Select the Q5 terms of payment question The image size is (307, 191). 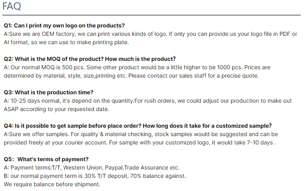coord(46,160)
